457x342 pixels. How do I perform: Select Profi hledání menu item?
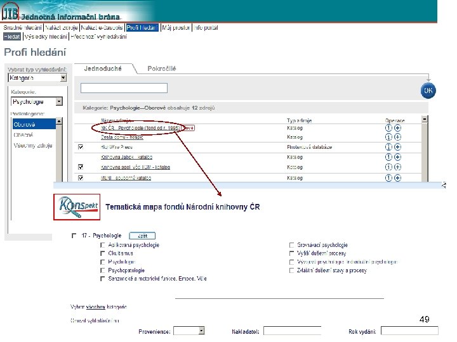(x=142, y=28)
